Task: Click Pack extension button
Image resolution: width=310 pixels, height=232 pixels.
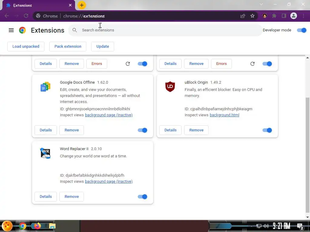Action: point(68,46)
